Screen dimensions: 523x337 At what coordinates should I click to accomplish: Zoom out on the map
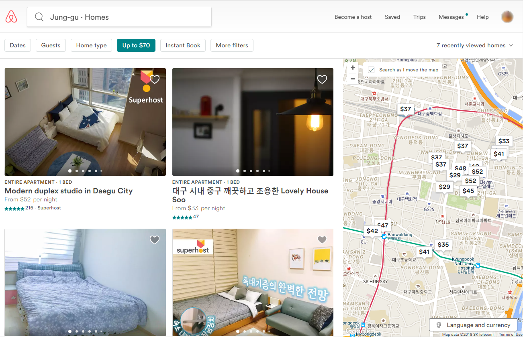(x=353, y=79)
